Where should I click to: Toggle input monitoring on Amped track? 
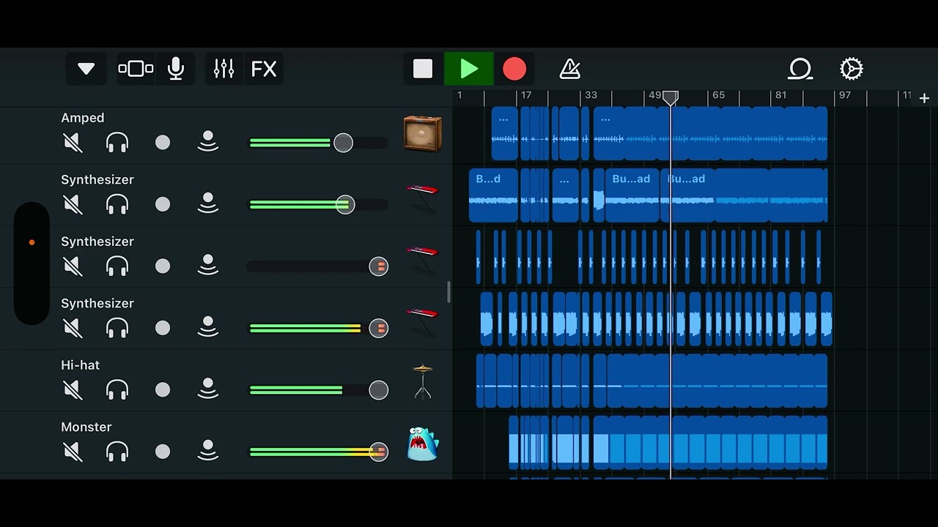208,142
